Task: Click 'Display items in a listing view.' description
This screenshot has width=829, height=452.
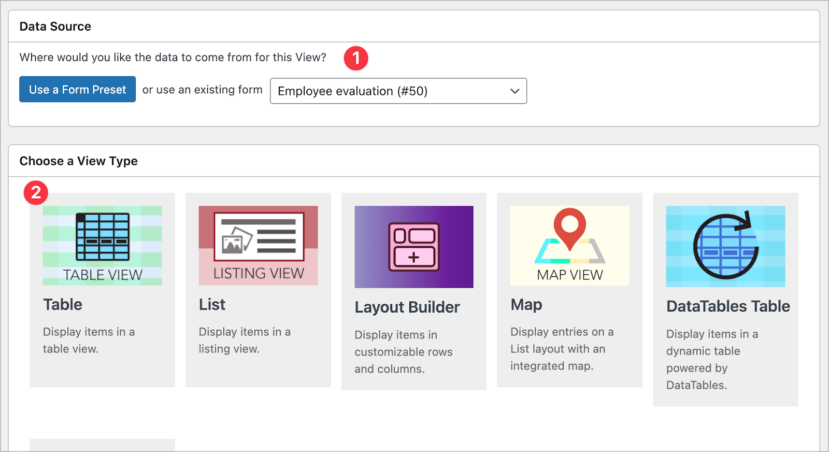Action: 245,340
